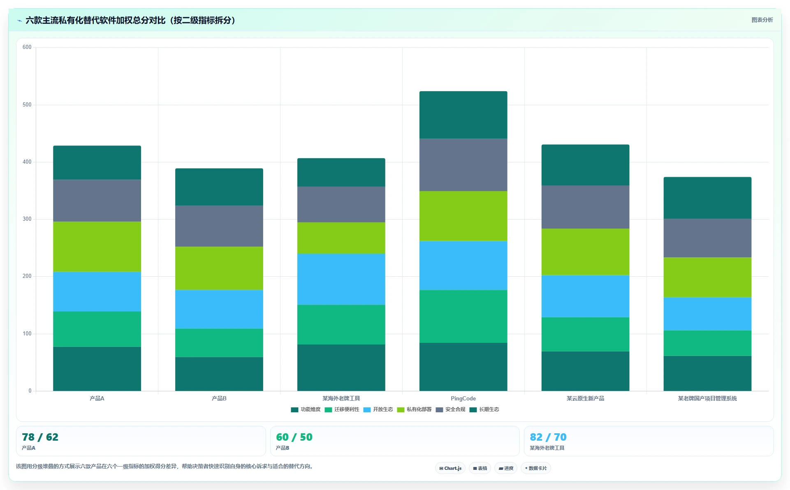Click the 表格 chip
The image size is (790, 490).
(x=480, y=468)
